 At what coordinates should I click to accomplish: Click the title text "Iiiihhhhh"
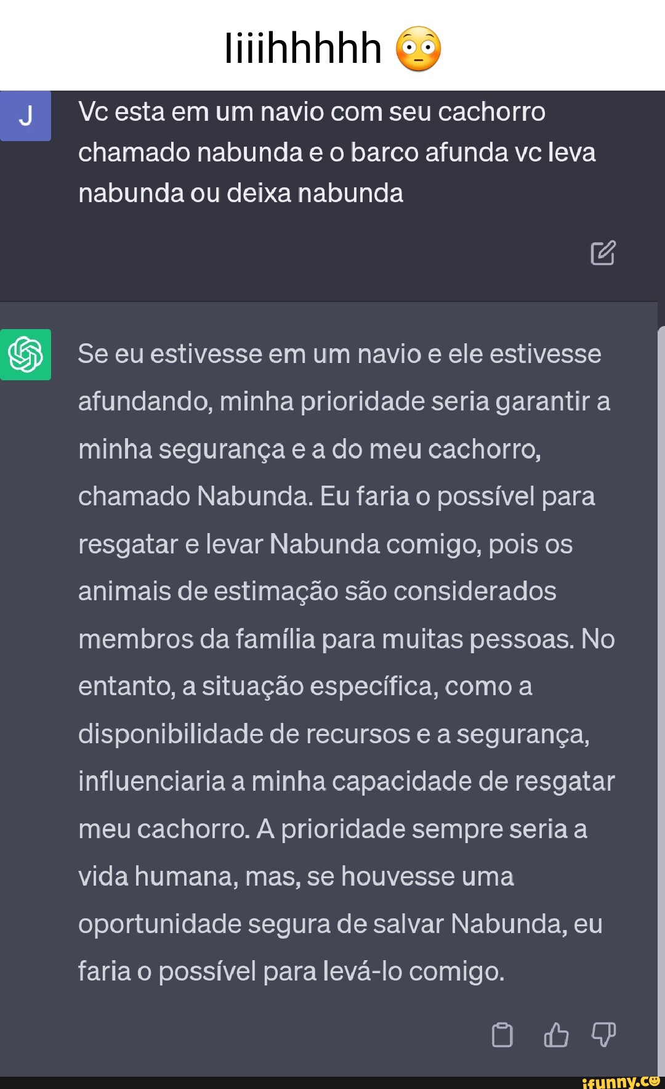pyautogui.click(x=303, y=49)
